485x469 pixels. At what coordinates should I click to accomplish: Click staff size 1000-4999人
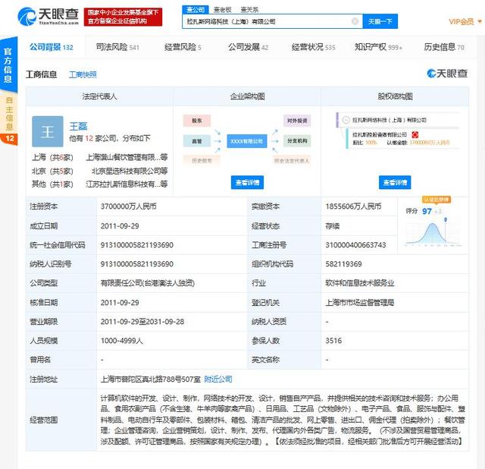tap(121, 341)
